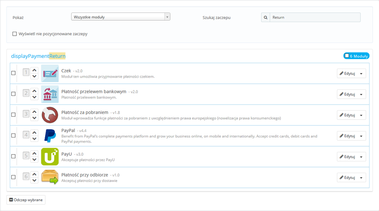Click Edytuj for Płatność przelewem bankowym
The width and height of the screenshot is (379, 211).
coord(347,94)
